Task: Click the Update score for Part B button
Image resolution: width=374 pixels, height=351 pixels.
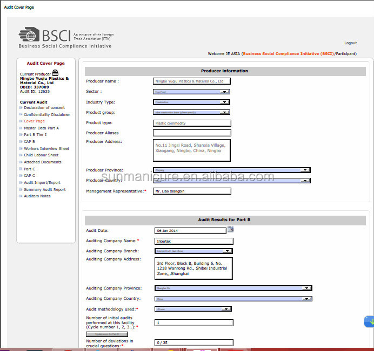Action: pos(107,334)
